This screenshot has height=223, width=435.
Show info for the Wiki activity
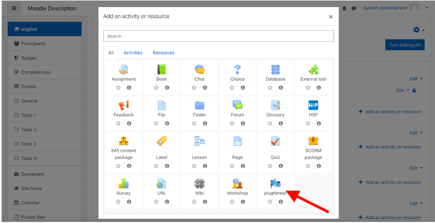click(x=205, y=201)
